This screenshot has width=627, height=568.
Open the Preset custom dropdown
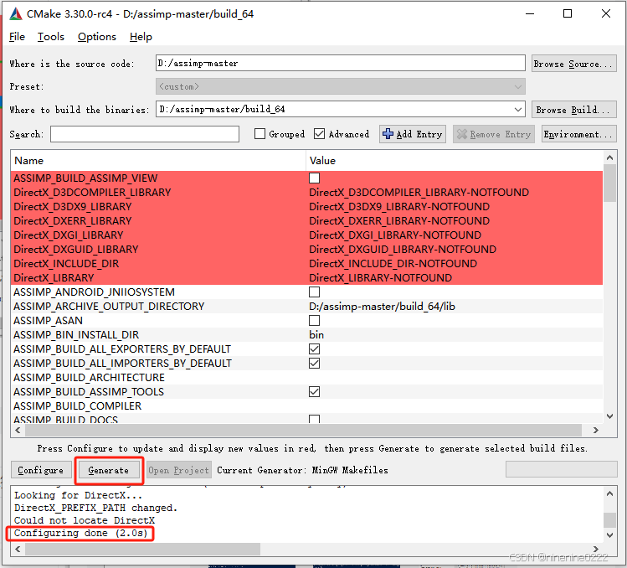tap(341, 86)
